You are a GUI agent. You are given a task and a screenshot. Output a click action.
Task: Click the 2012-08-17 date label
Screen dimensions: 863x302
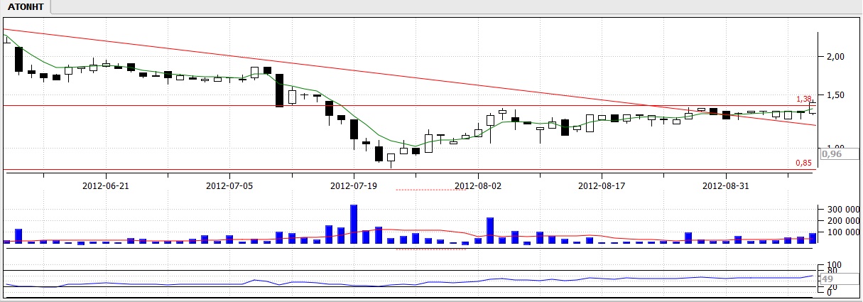point(602,185)
